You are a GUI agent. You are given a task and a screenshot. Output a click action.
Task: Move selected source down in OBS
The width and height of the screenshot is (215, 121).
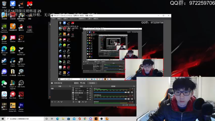(x=86, y=102)
